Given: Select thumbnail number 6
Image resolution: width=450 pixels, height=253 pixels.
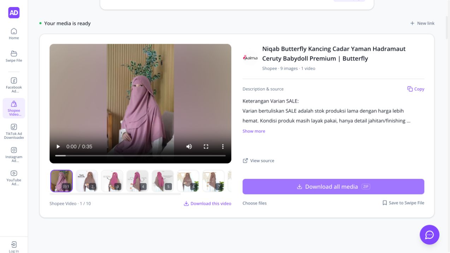Looking at the screenshot, I should point(188,181).
